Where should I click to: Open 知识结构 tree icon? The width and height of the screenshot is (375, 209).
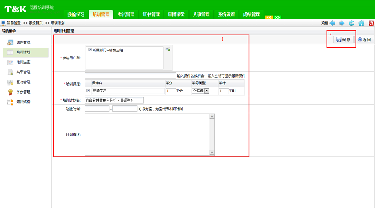coord(10,102)
